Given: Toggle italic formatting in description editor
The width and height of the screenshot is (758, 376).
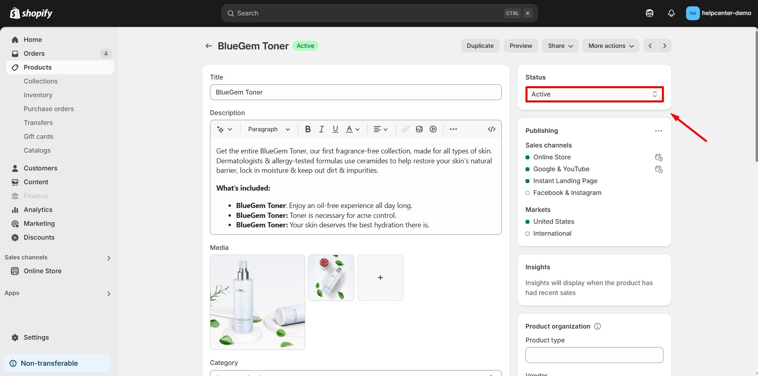Looking at the screenshot, I should pyautogui.click(x=321, y=129).
